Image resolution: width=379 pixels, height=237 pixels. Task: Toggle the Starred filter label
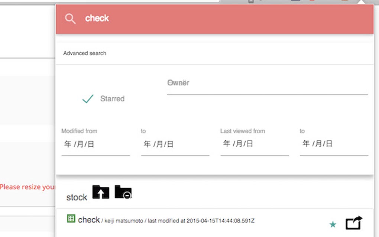[112, 98]
